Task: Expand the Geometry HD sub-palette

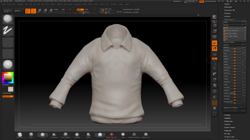Action: tap(229, 10)
